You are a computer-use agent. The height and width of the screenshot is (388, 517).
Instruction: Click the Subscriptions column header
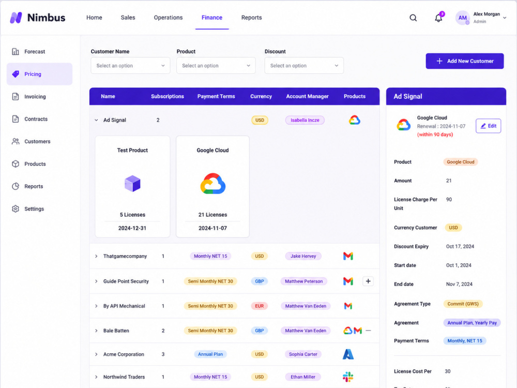click(x=168, y=96)
